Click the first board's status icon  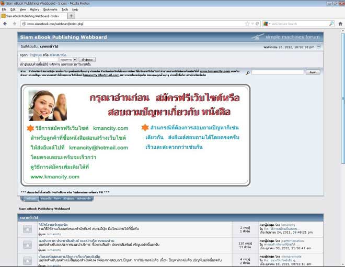[x=28, y=229]
